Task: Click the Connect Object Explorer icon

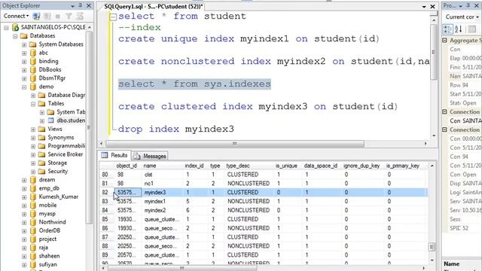Action: coord(36,16)
